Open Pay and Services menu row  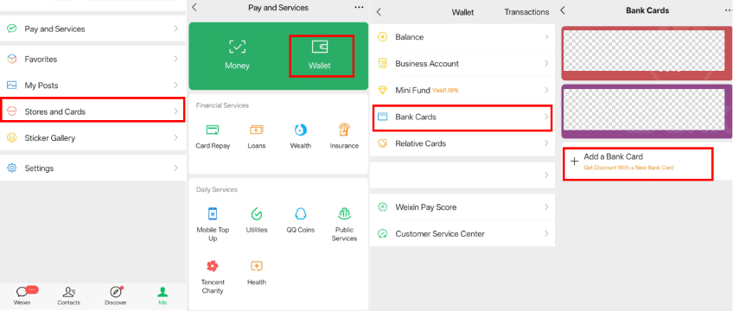92,29
